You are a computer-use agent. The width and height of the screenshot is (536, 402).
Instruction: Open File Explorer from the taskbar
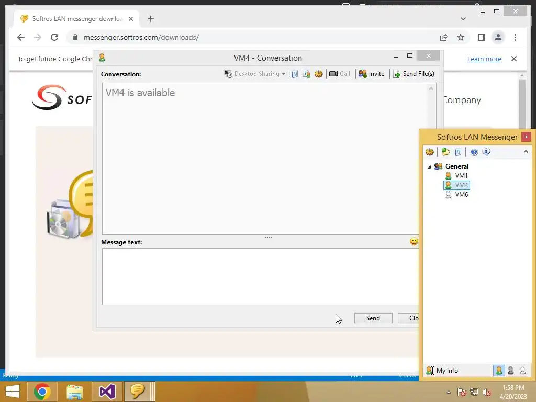(x=74, y=392)
